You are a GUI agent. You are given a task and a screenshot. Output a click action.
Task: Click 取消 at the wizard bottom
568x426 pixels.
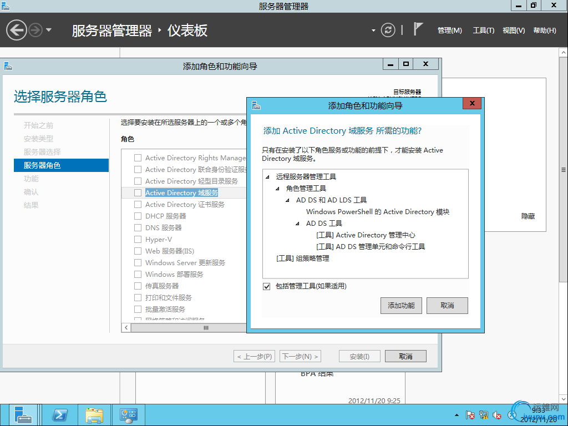tap(405, 357)
